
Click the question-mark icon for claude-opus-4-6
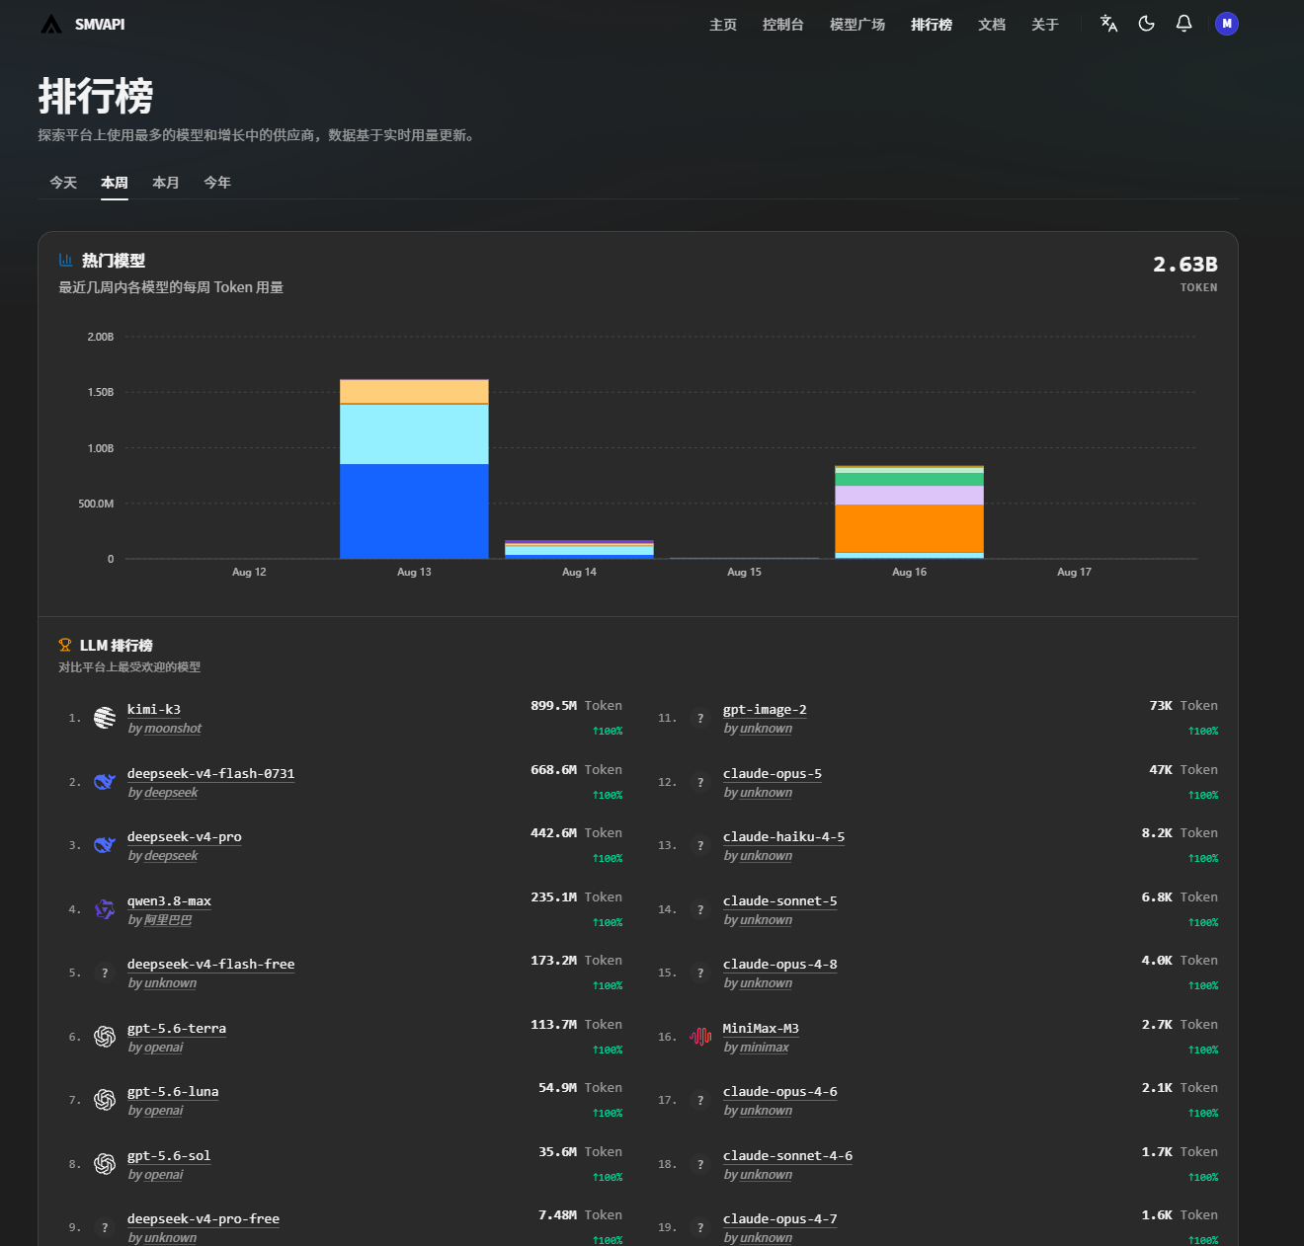(x=700, y=1100)
